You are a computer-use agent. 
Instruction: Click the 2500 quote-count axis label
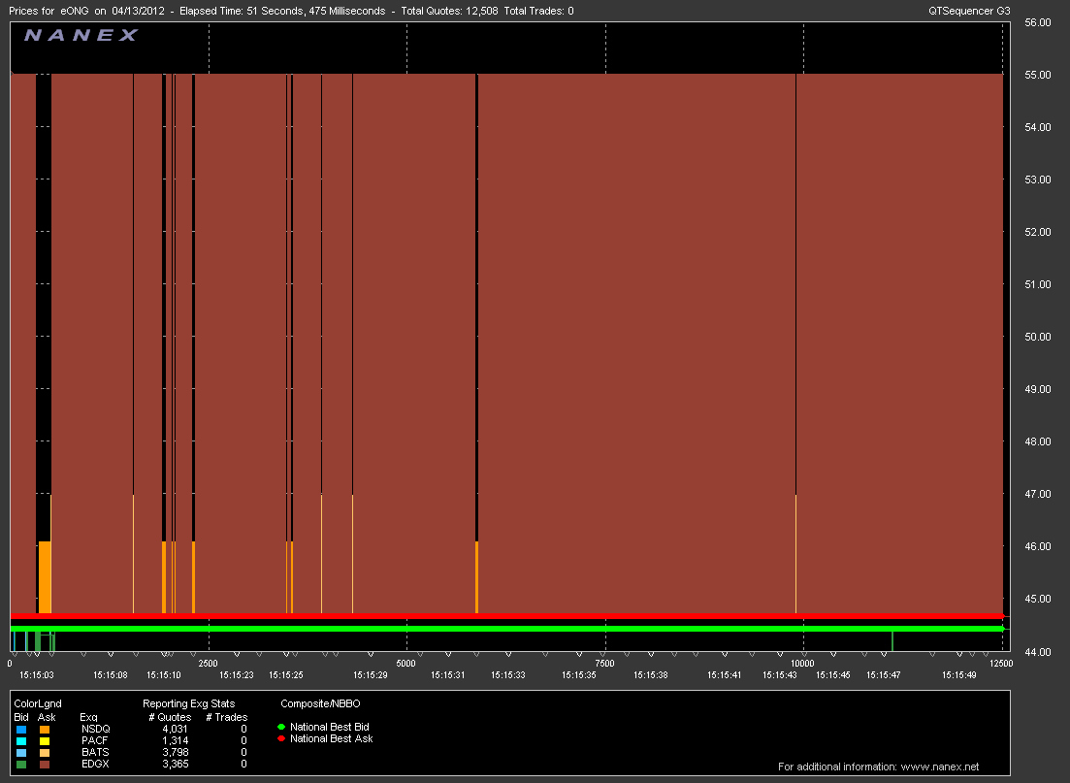[209, 664]
